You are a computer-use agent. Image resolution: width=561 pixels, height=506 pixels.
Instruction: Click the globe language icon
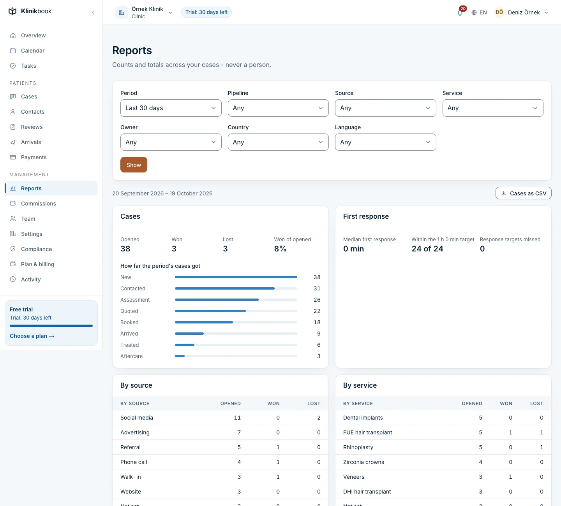(x=474, y=12)
